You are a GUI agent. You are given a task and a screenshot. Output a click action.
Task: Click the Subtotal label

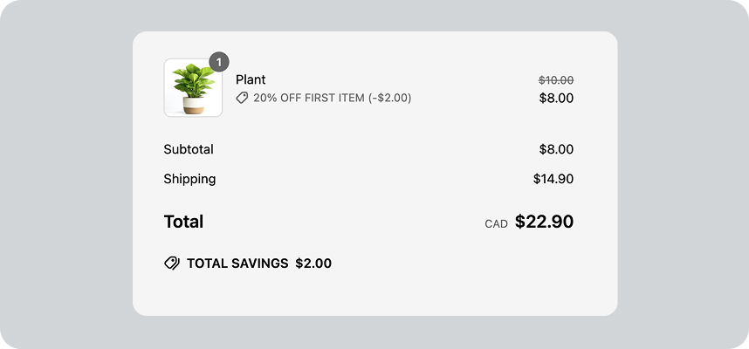189,149
